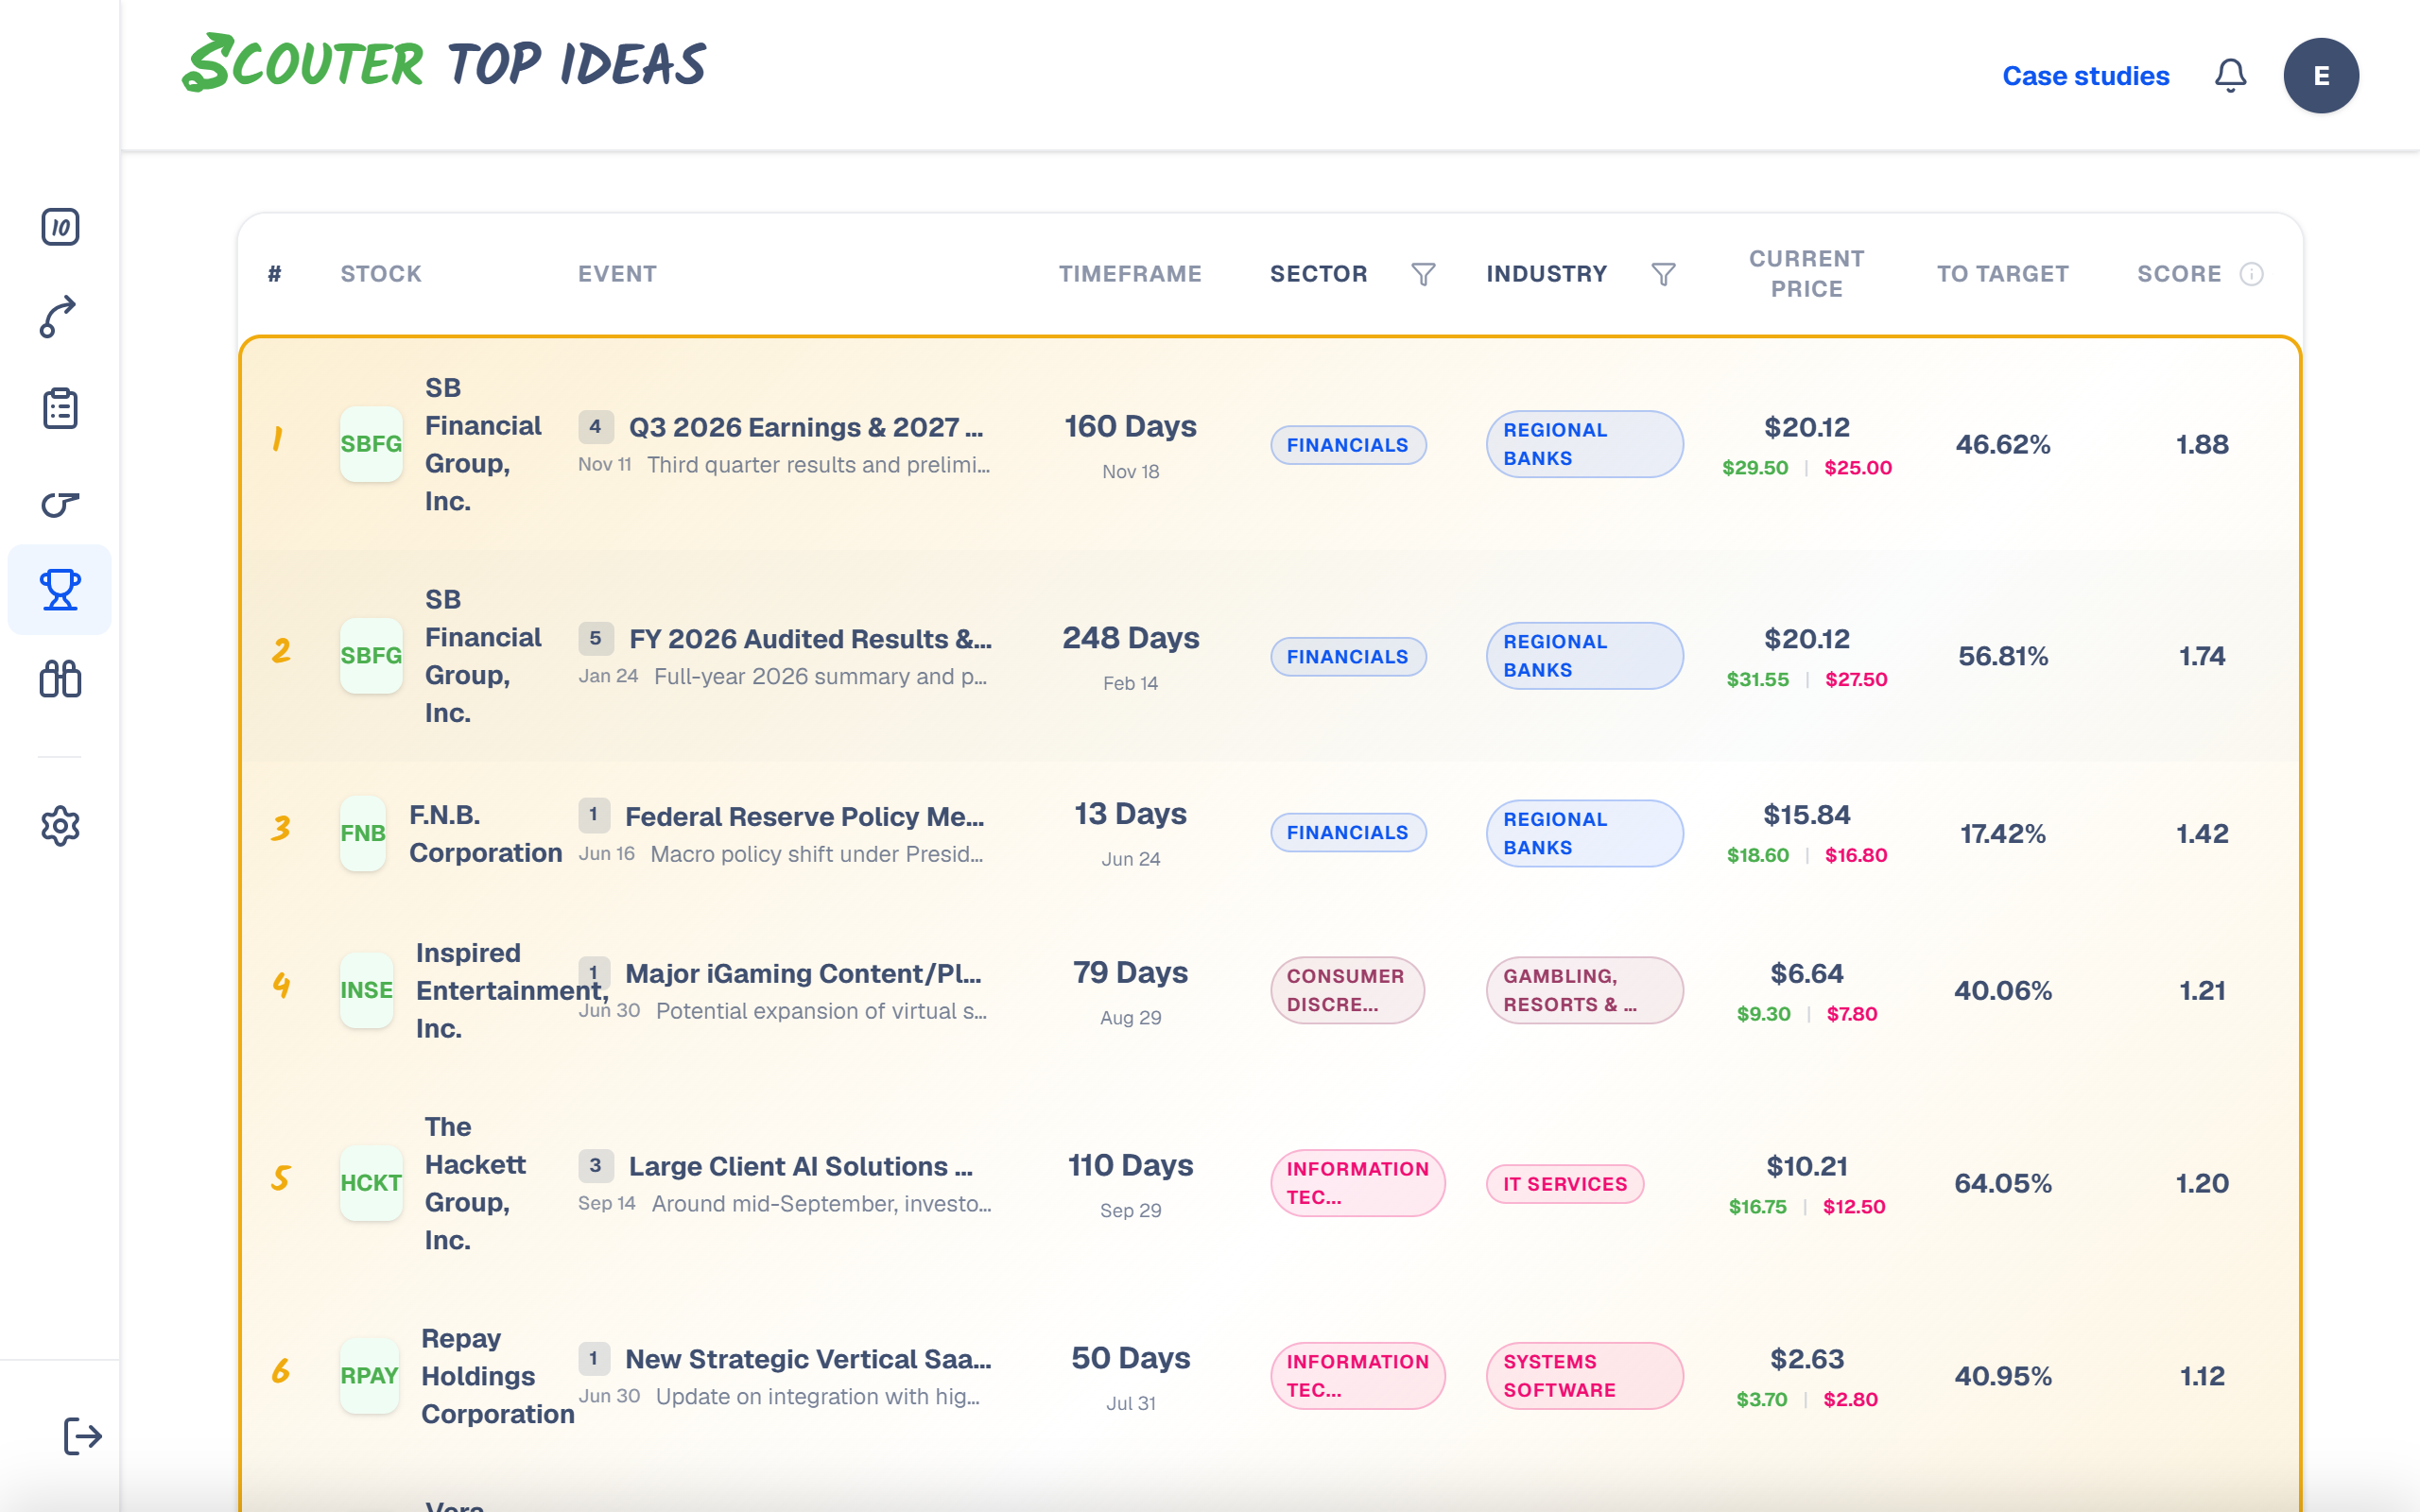Click Inspired Entertainment, Inc. stock name

coord(512,990)
